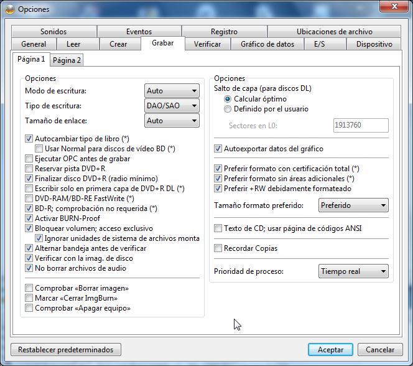Switch to the General tab
This screenshot has height=366, width=413.
coord(34,44)
